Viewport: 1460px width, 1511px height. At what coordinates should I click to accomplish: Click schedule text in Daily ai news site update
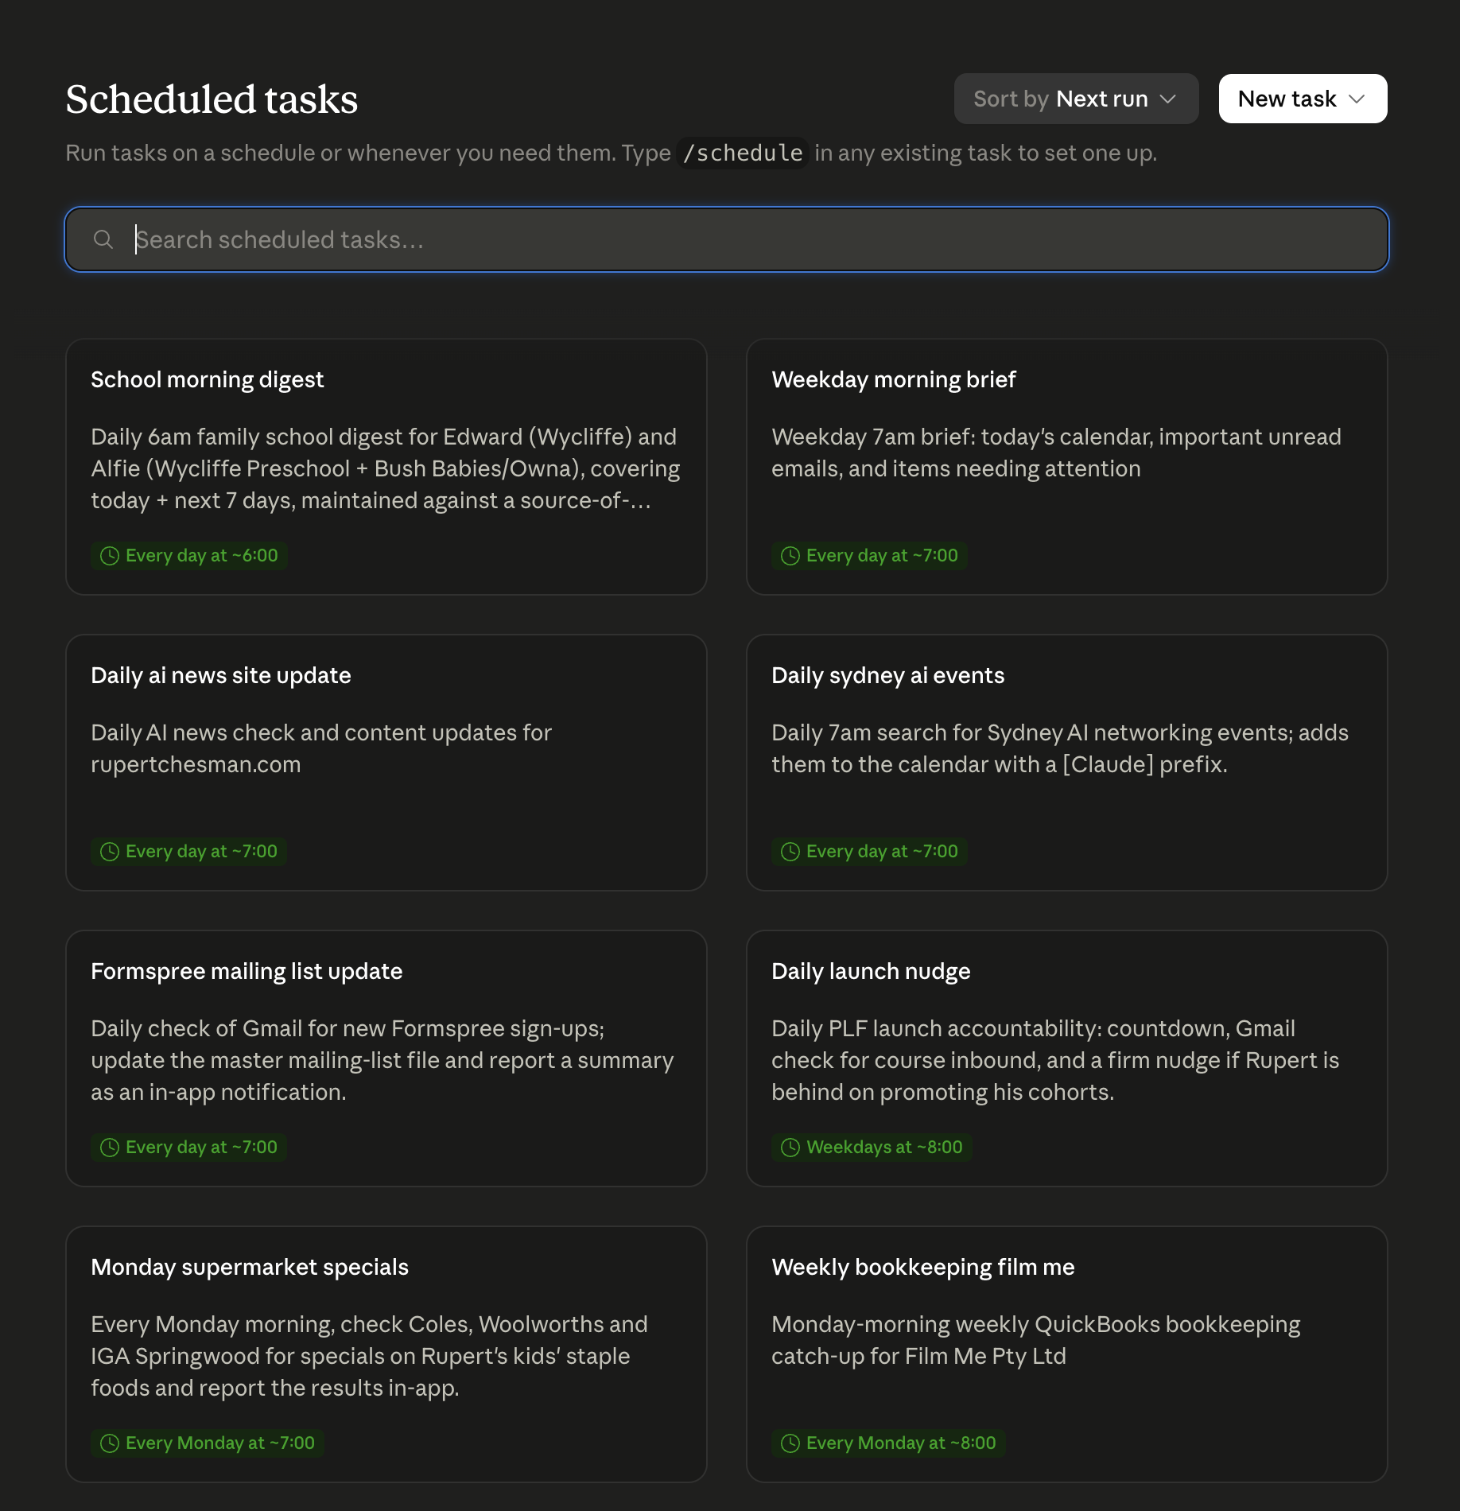coord(201,852)
